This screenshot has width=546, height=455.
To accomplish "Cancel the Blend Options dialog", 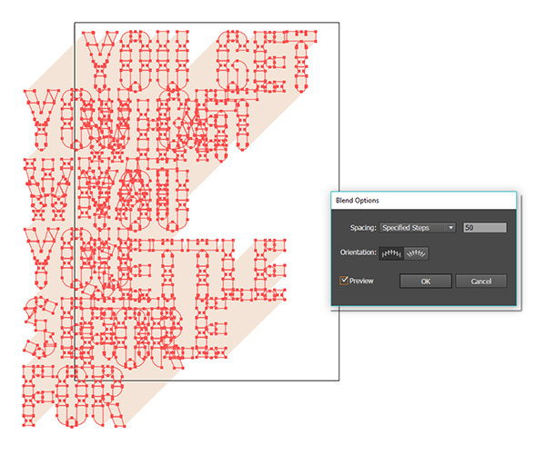I will [x=480, y=282].
